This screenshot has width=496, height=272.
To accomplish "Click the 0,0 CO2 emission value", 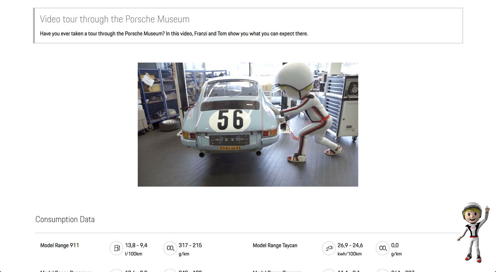I will [395, 245].
